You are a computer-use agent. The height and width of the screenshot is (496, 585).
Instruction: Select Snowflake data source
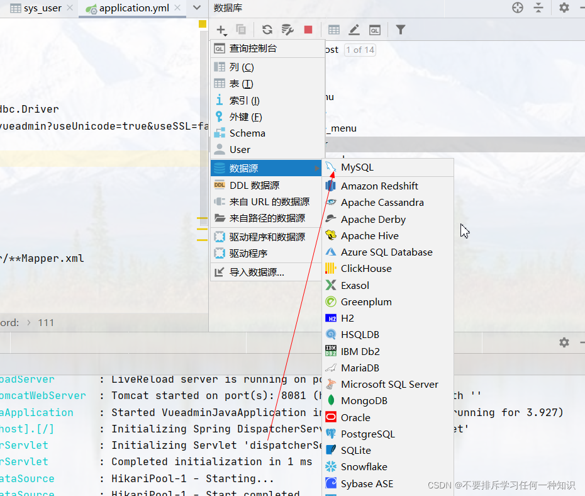coord(388,466)
